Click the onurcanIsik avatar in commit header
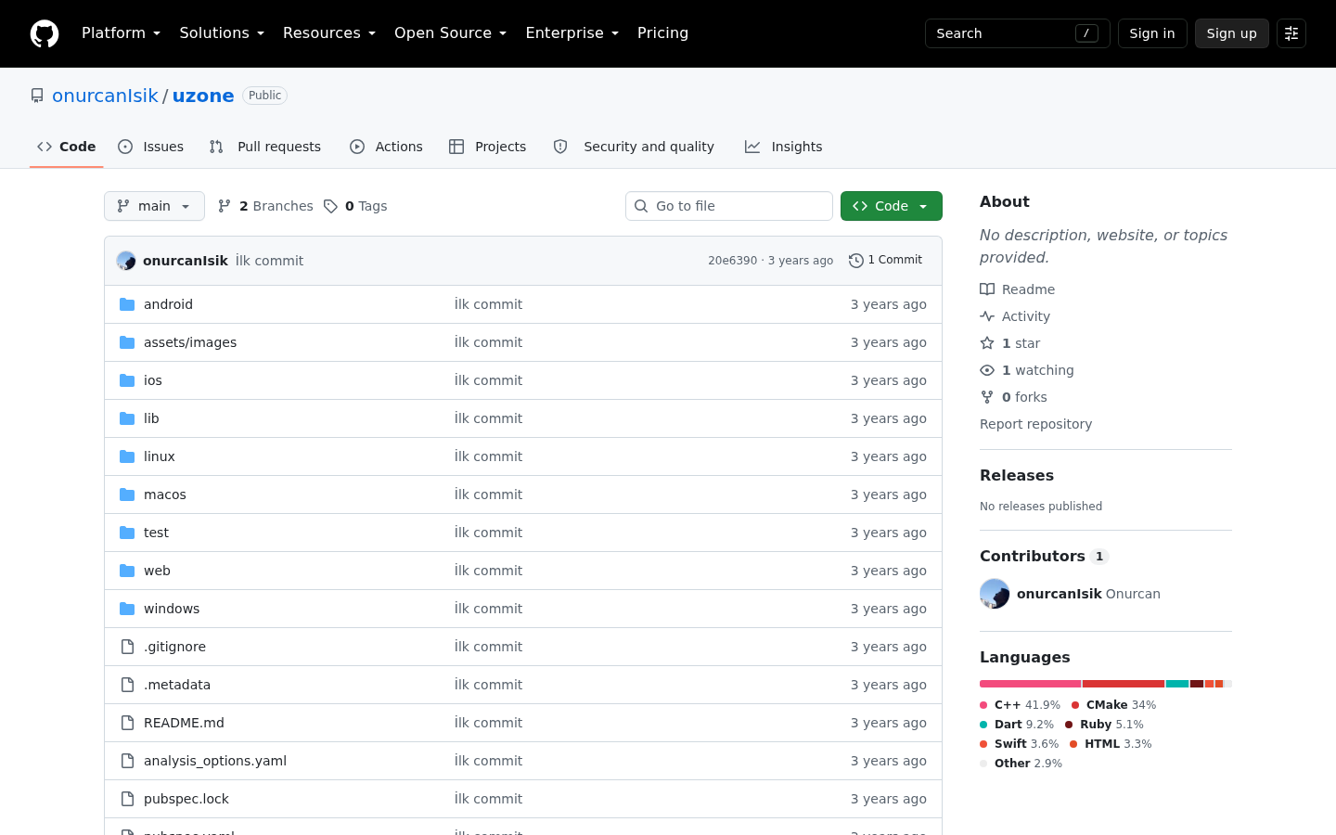The height and width of the screenshot is (835, 1336). (x=126, y=261)
